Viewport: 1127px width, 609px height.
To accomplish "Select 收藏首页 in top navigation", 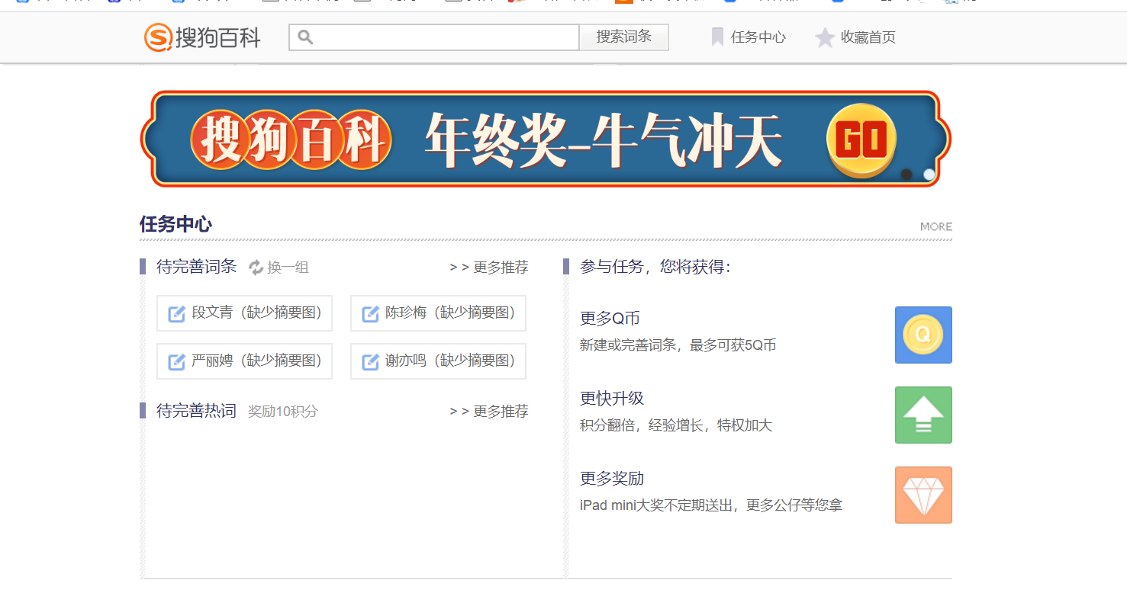I will [x=868, y=37].
